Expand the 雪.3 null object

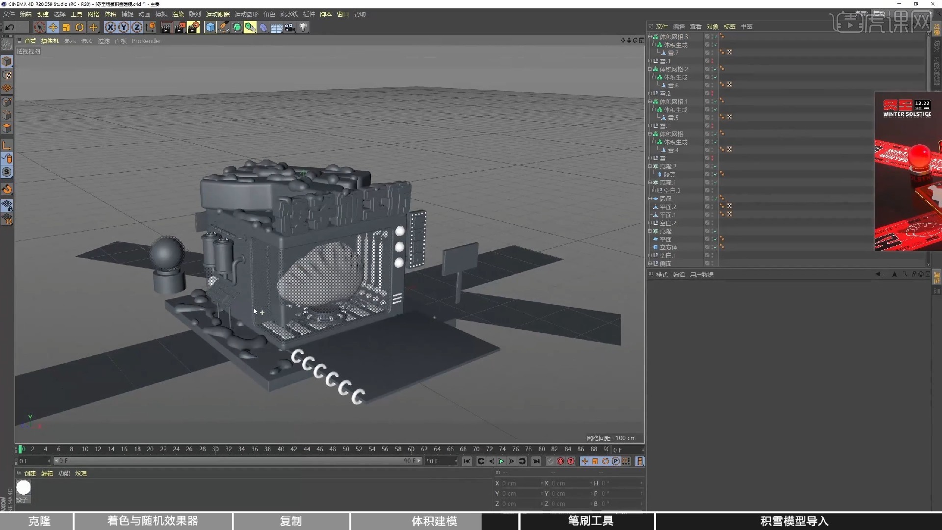point(650,61)
